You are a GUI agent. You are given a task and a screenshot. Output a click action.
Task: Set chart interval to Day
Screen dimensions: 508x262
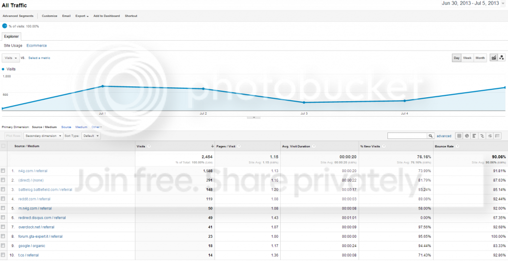tap(456, 58)
